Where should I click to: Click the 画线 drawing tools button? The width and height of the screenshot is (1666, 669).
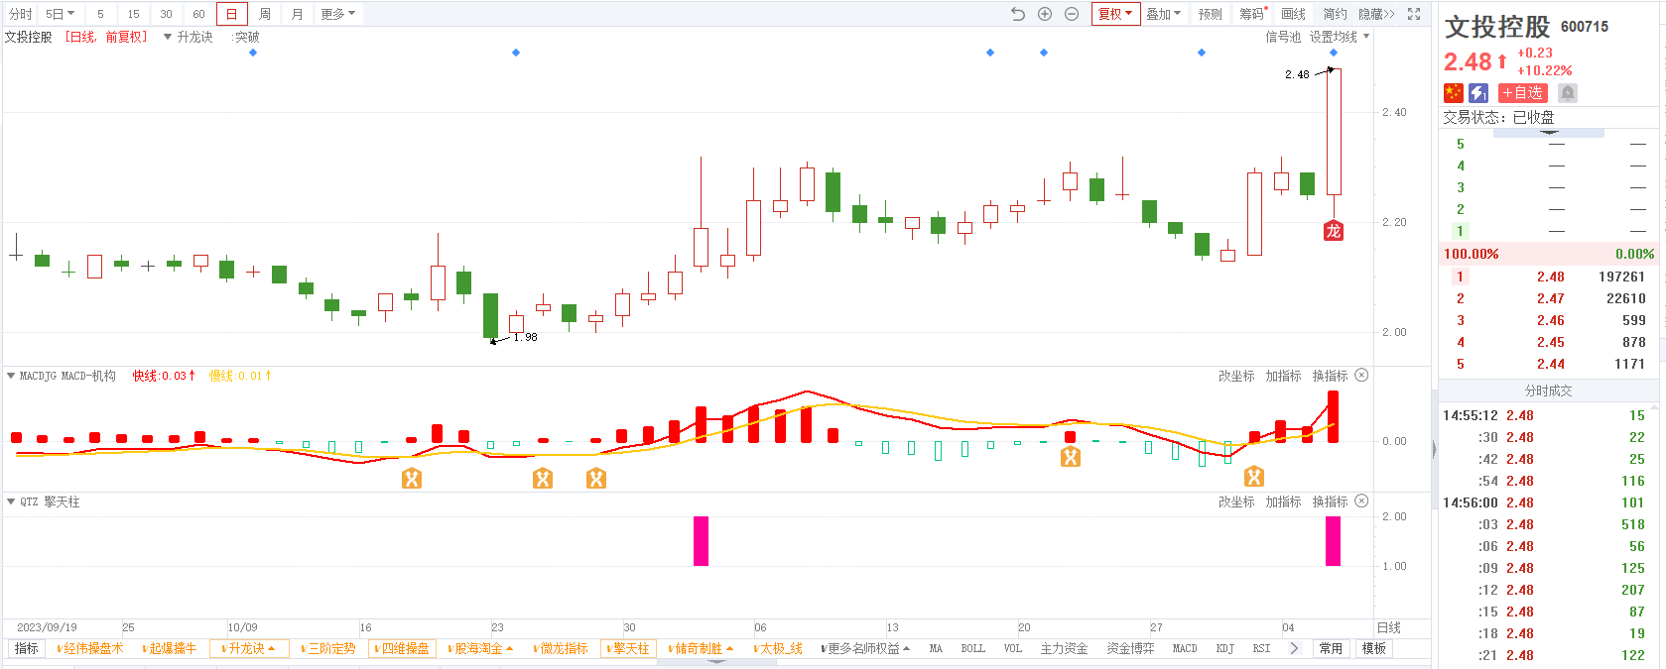(1294, 14)
